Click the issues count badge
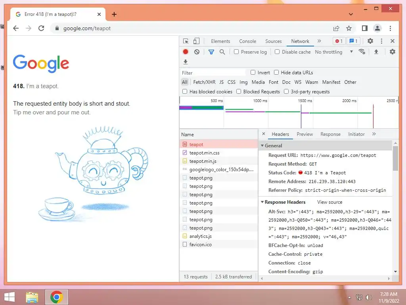This screenshot has width=406, height=305. click(353, 41)
